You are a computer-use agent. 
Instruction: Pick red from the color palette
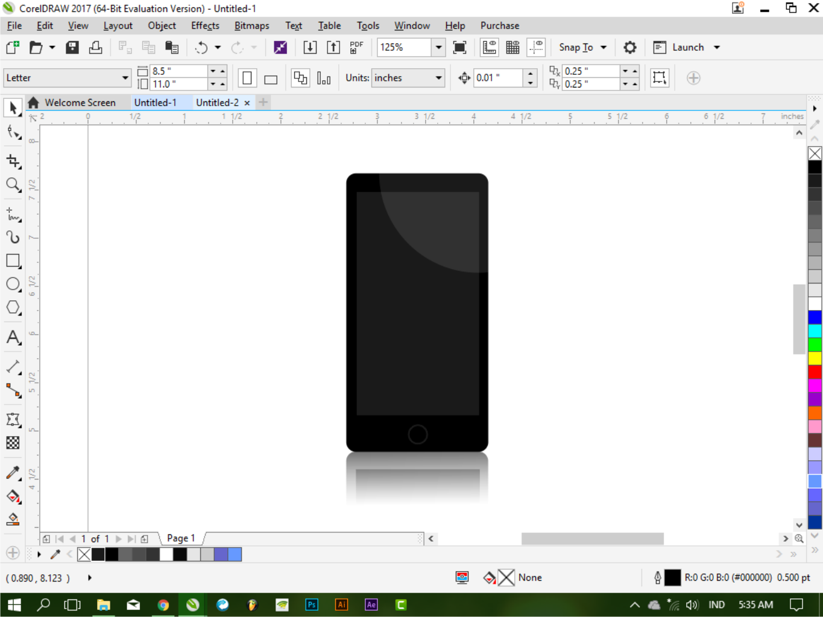(815, 372)
